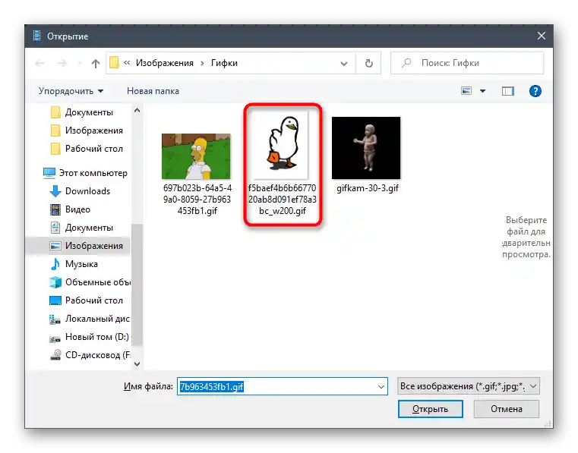The height and width of the screenshot is (453, 578).
Task: Select the Homer Simpson gif thumbnail
Action: click(x=196, y=156)
